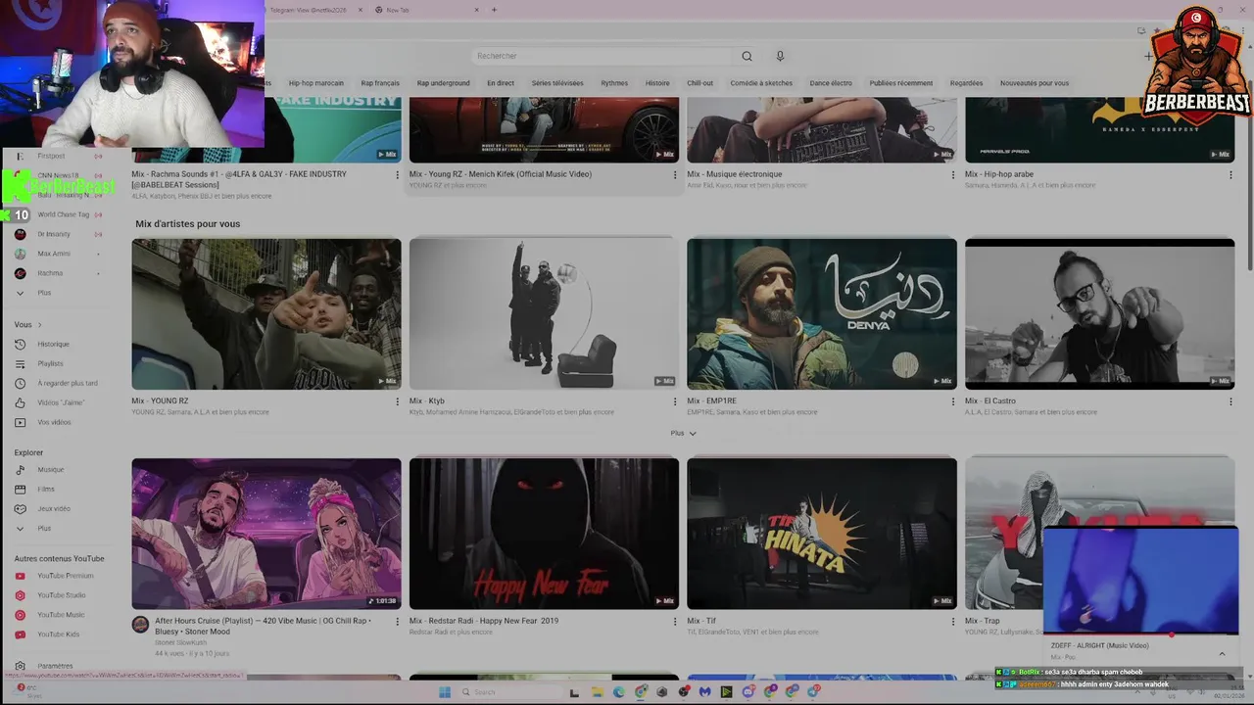The height and width of the screenshot is (705, 1254).
Task: Open Vos vidéos in the sidebar
Action: click(x=54, y=423)
